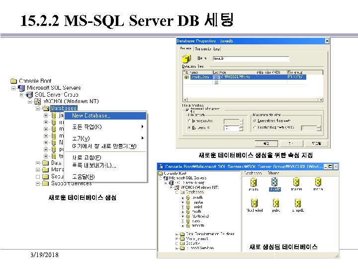The height and width of the screenshot is (269, 358).
Task: Collapse Microsoft SQL Servers node in left tree
Action: pyautogui.click(x=13, y=88)
